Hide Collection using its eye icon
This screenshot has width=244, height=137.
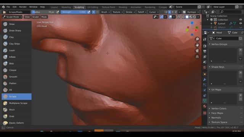pos(241,19)
